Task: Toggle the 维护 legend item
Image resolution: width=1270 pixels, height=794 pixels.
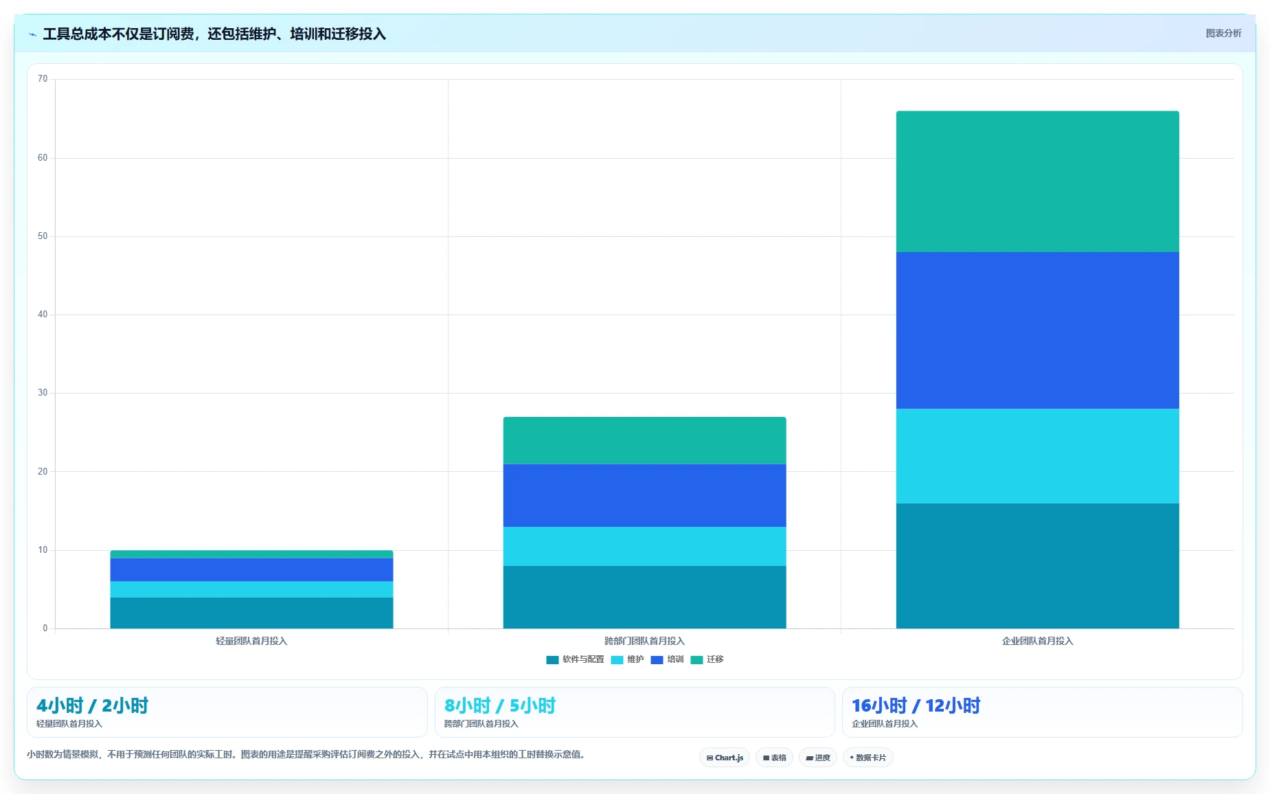Action: 627,659
